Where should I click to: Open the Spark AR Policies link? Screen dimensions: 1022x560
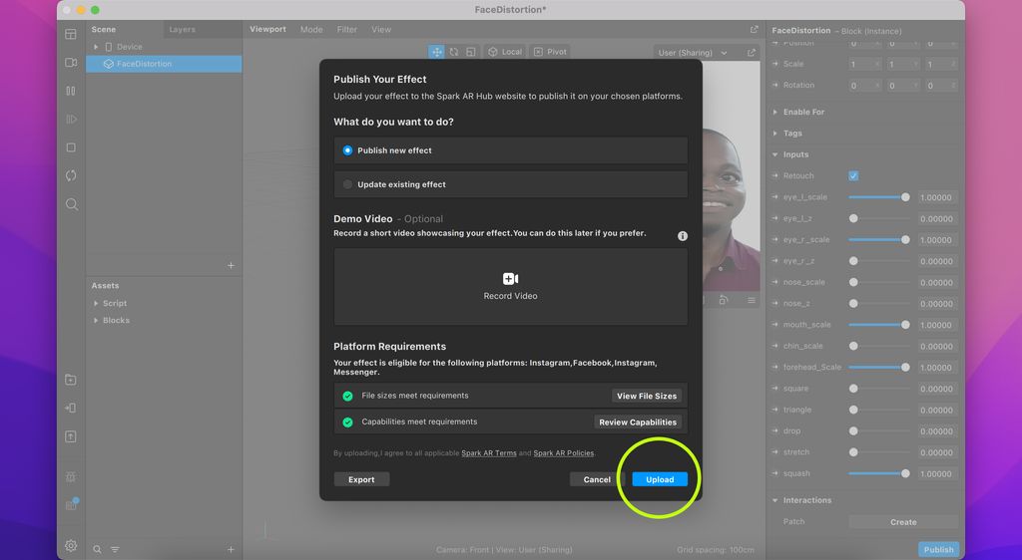(564, 453)
